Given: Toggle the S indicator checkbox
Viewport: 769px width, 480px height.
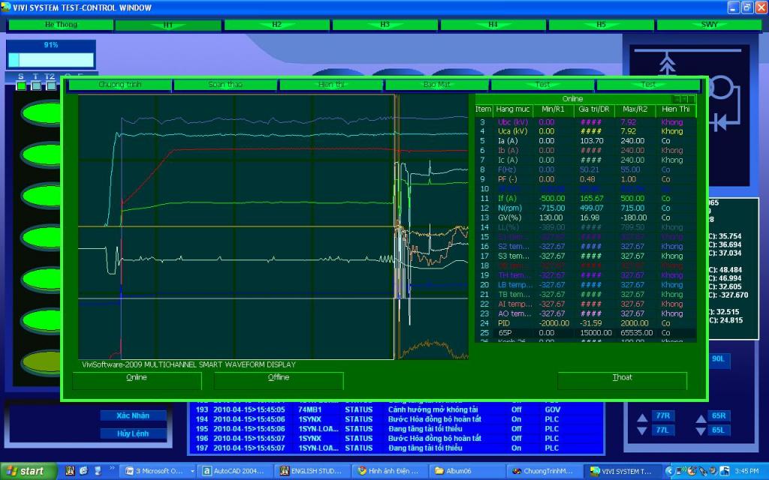Looking at the screenshot, I should tap(21, 85).
